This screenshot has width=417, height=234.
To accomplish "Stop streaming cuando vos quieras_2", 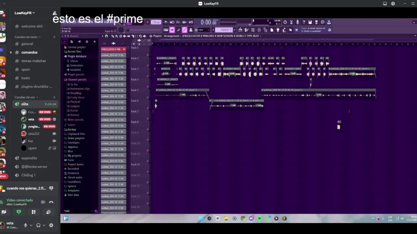I will point(51,188).
